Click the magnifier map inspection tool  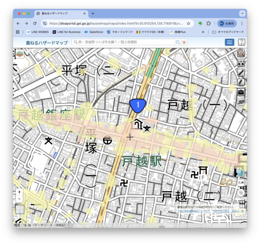(241, 53)
